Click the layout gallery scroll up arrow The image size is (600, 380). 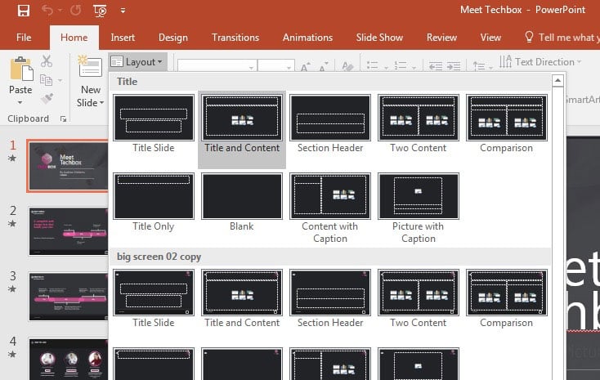557,80
